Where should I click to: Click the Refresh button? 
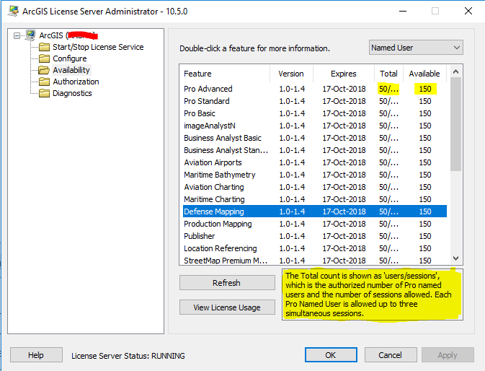point(227,283)
